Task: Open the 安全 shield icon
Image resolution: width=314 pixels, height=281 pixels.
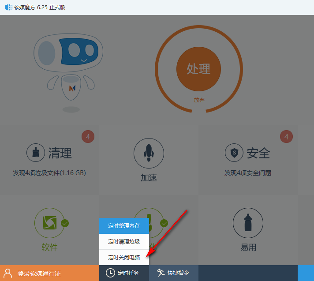Action: [234, 153]
